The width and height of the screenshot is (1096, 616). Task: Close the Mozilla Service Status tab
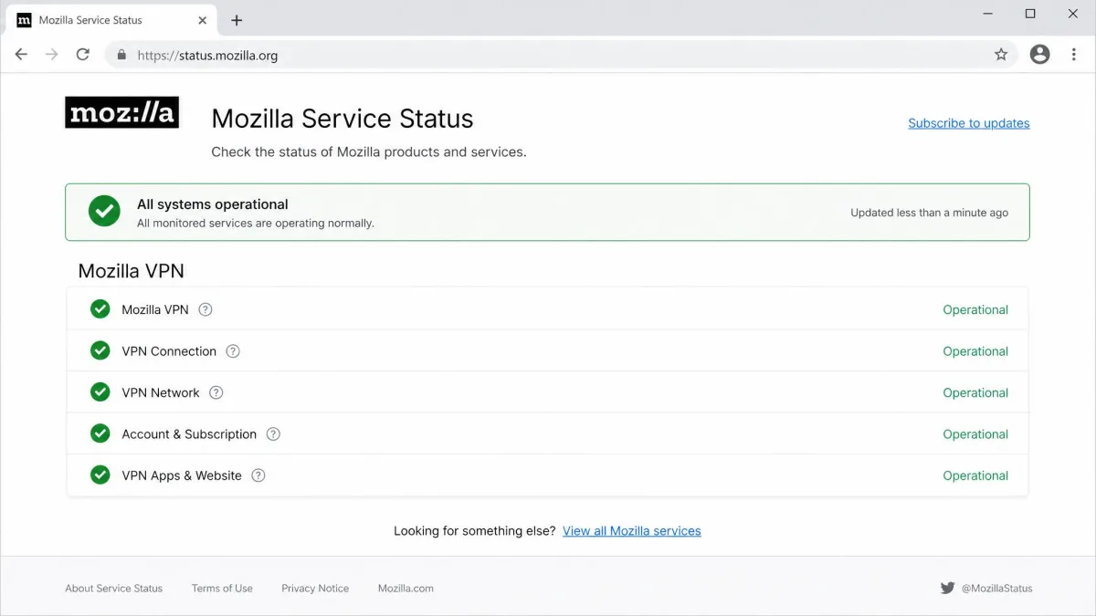coord(203,20)
